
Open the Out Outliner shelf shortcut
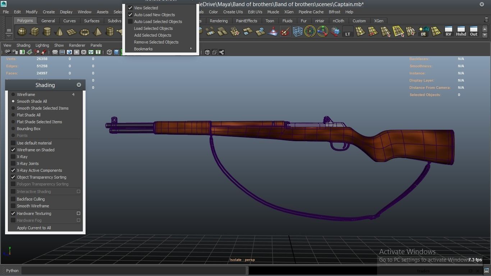tap(474, 32)
